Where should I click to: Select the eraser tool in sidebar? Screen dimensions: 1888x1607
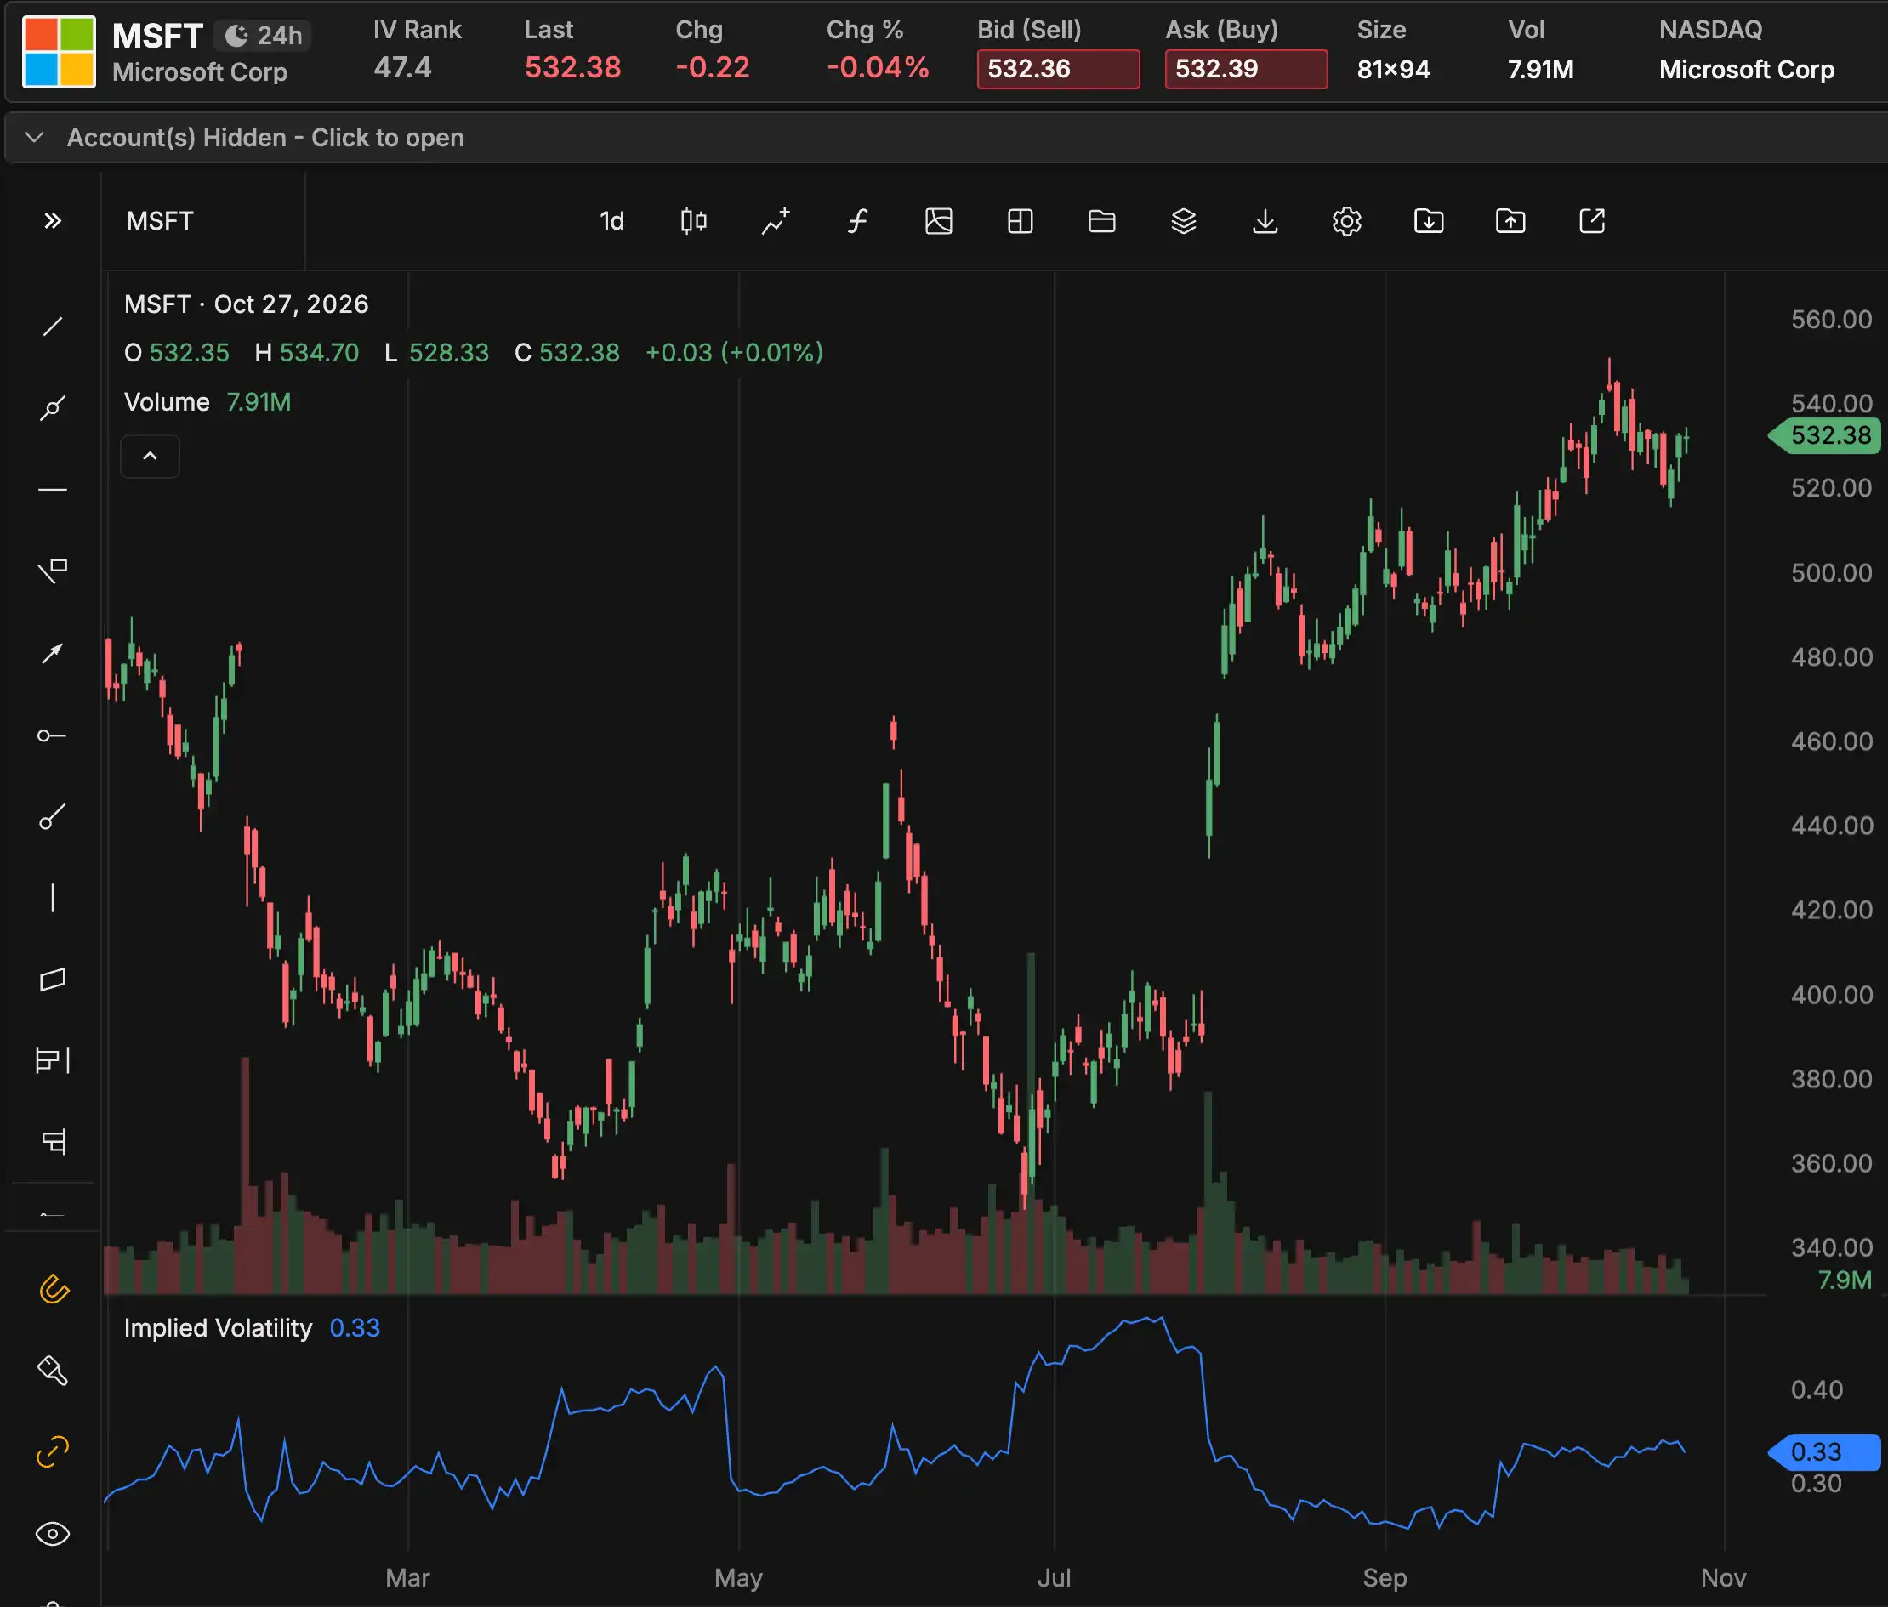pos(53,1370)
